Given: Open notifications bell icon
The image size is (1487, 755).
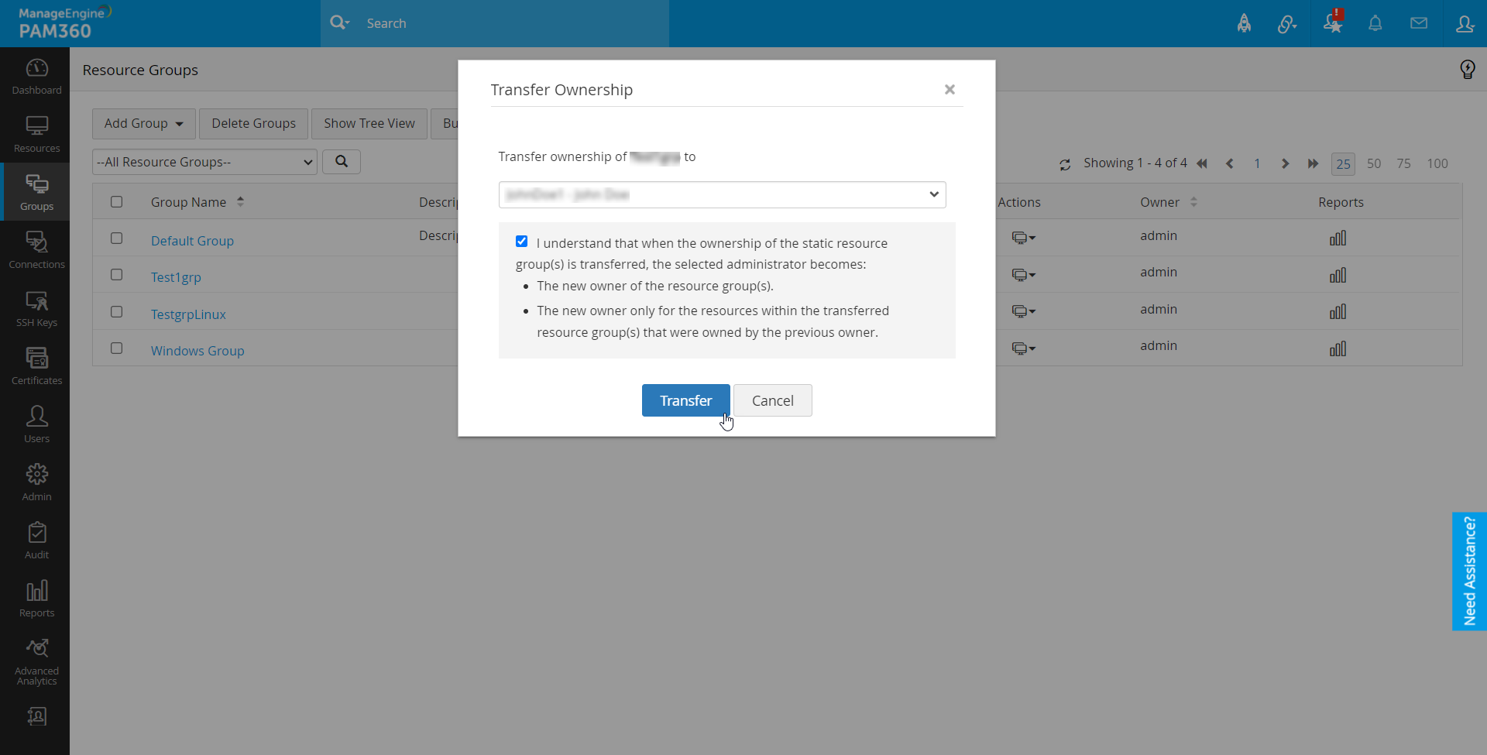Looking at the screenshot, I should (1375, 23).
